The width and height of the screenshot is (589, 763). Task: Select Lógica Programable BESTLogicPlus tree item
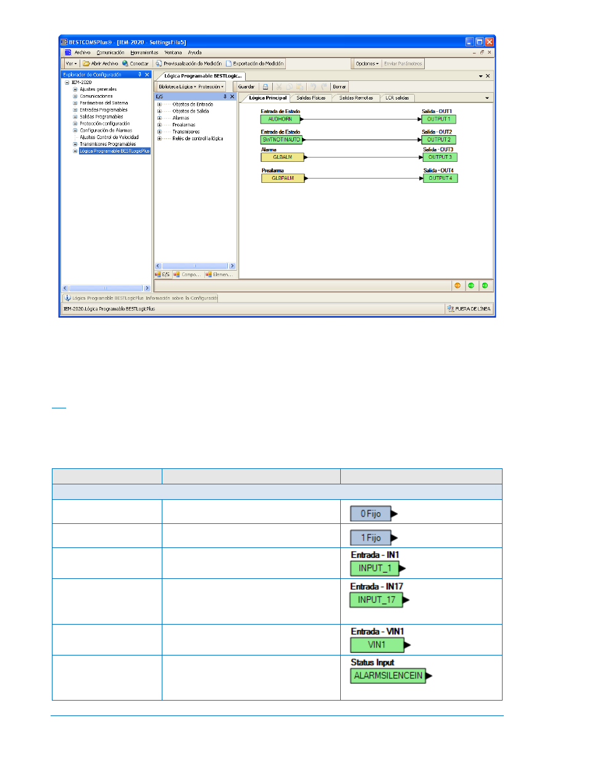115,151
